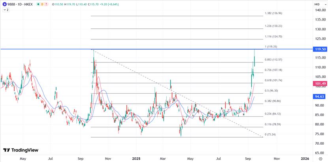This screenshot has height=162, width=328.
Task: Click the Sep marker near chart's right end
Action: (x=248, y=158)
